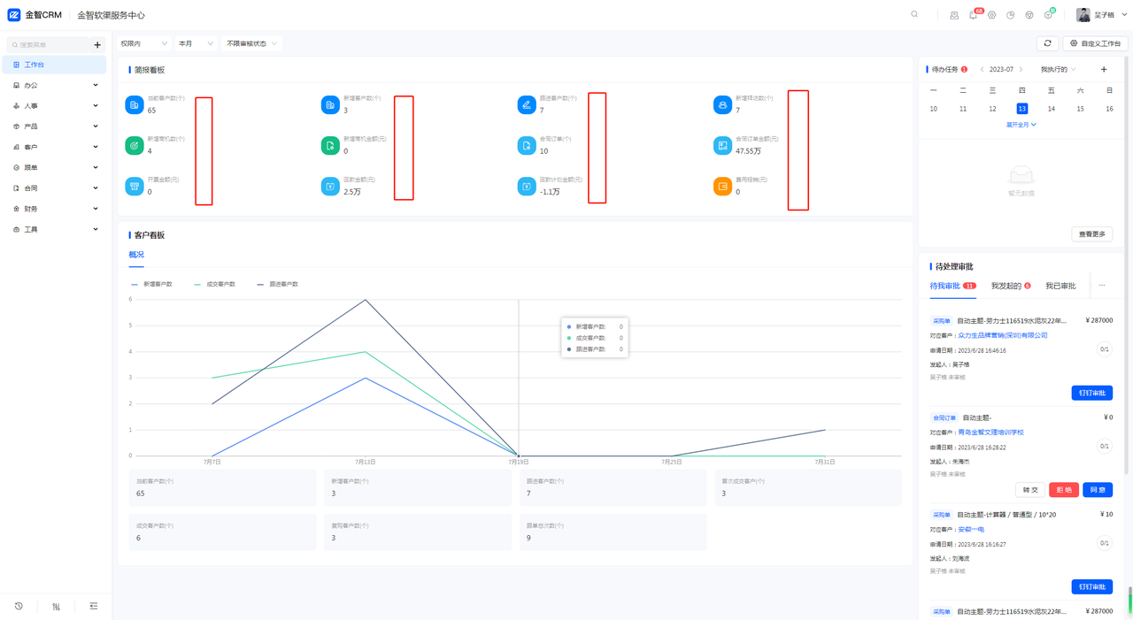Image resolution: width=1133 pixels, height=620 pixels.
Task: Go to previous month in todo calendar
Action: coord(982,69)
